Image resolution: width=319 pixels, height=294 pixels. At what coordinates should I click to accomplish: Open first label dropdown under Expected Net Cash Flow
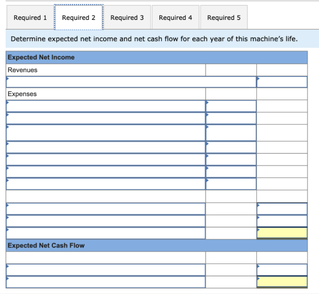pos(105,270)
